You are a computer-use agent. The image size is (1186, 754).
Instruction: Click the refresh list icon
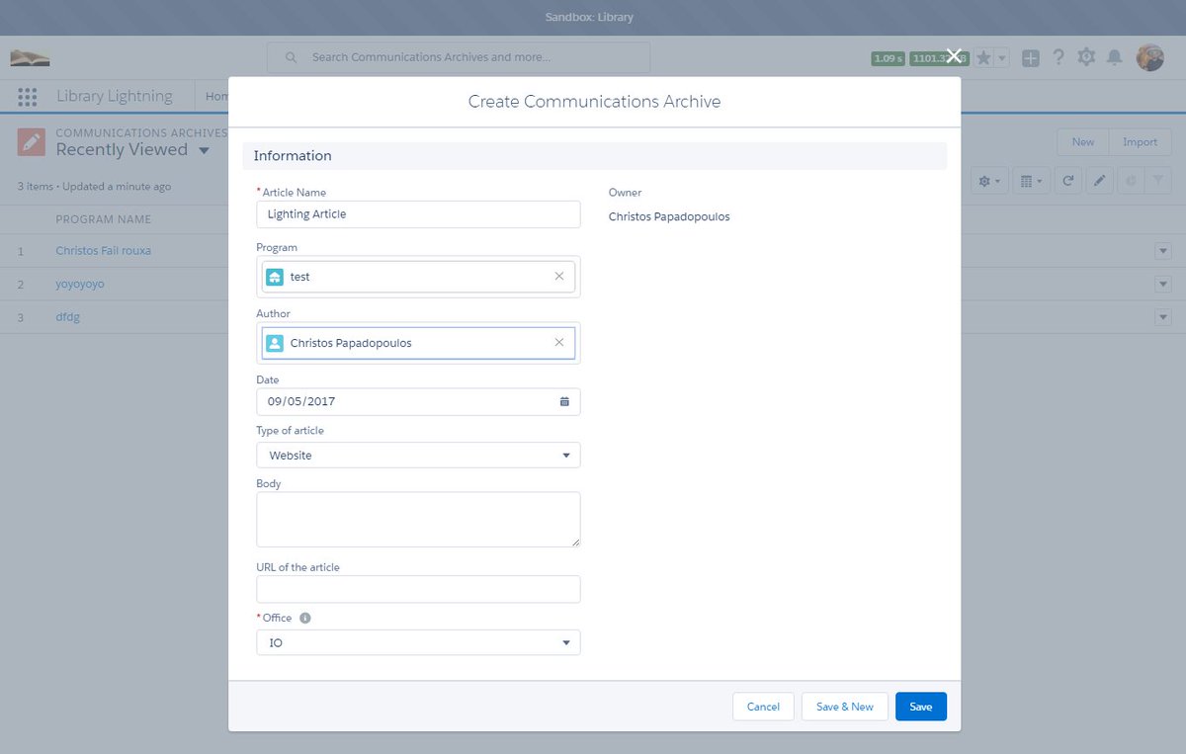[x=1067, y=181]
